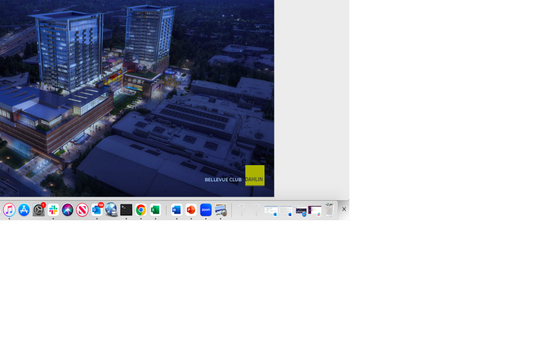Open Outlook showing 156 unread notifications
The image size is (554, 344).
(x=96, y=209)
